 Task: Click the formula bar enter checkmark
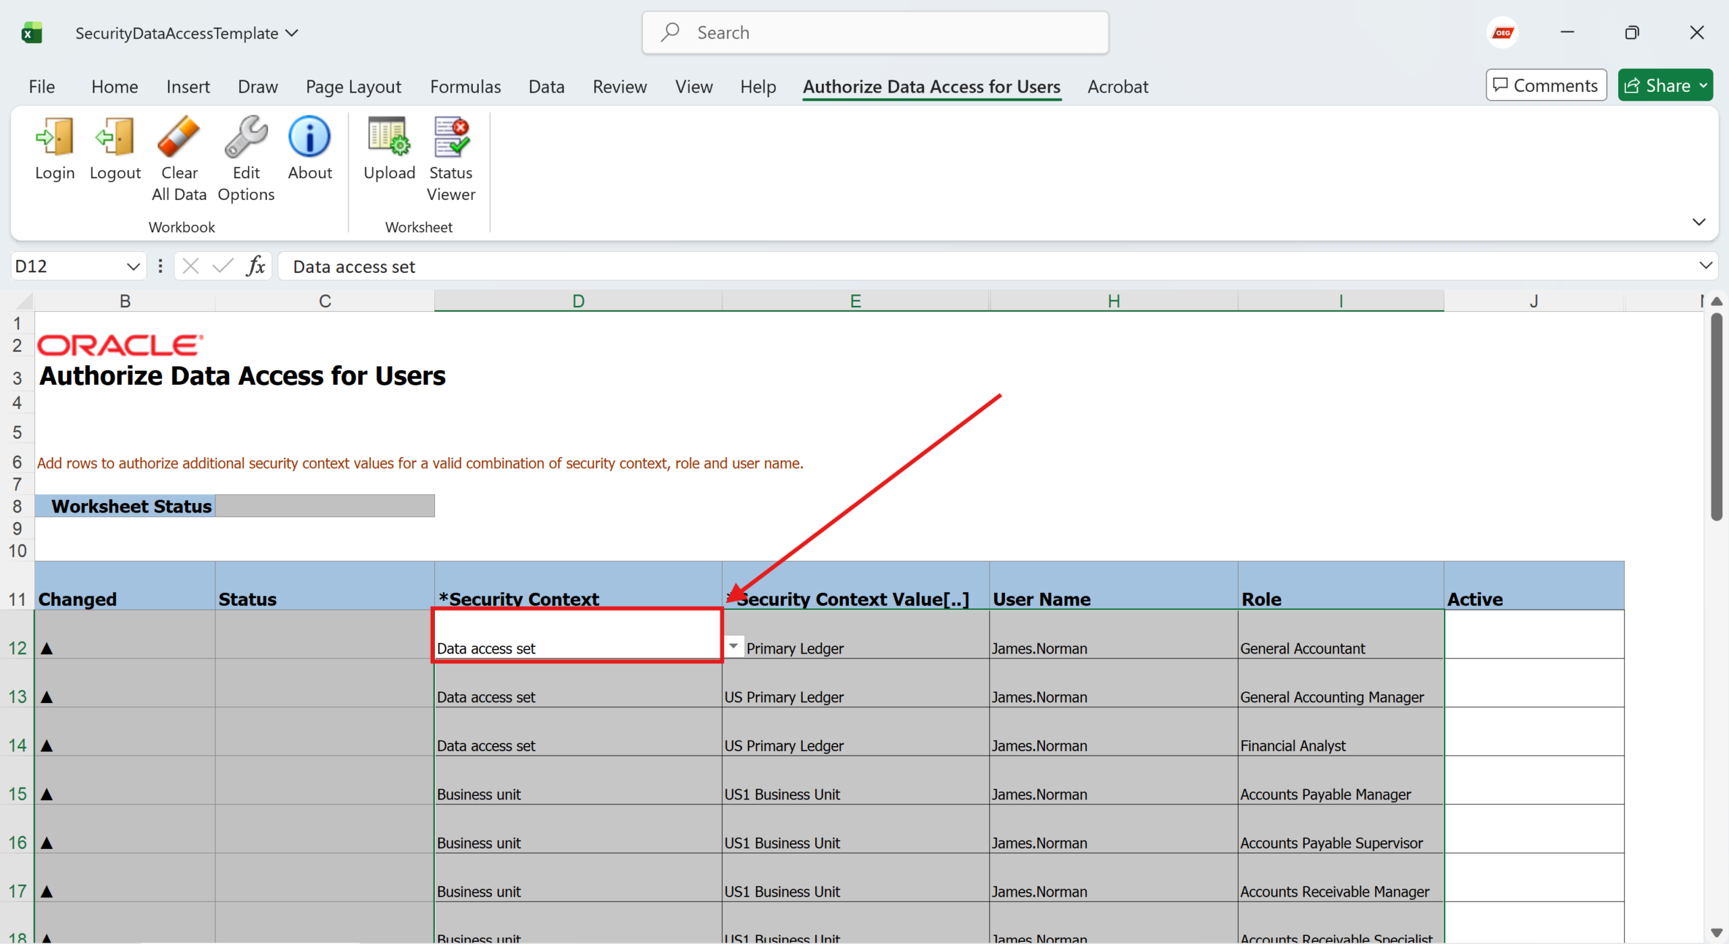click(x=223, y=266)
